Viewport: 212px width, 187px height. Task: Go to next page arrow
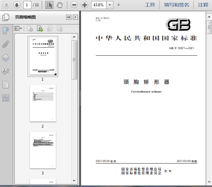pos(17,5)
